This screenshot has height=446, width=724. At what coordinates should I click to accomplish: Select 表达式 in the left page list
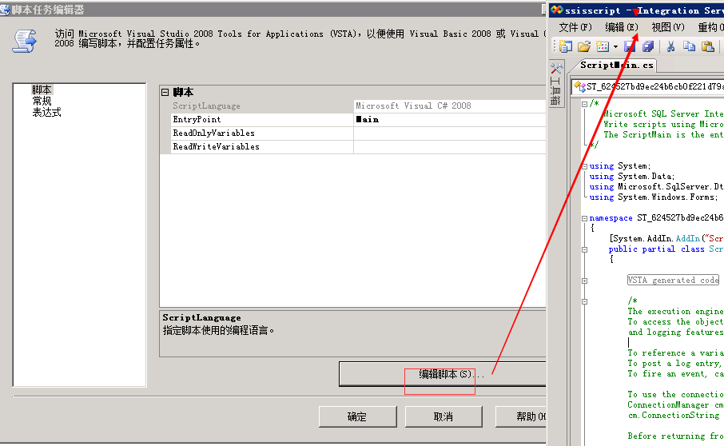pos(46,112)
